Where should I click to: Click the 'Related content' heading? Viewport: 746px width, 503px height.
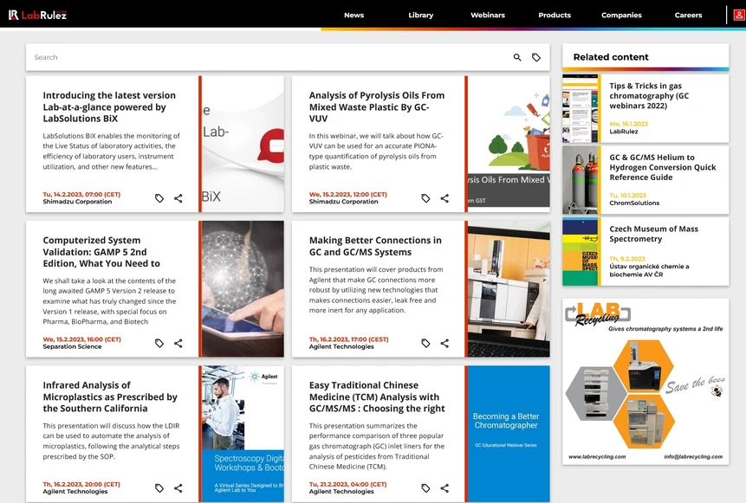(611, 57)
